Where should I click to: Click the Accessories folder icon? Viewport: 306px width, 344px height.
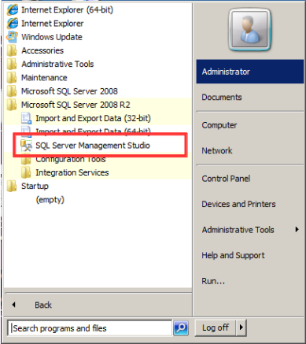(12, 50)
